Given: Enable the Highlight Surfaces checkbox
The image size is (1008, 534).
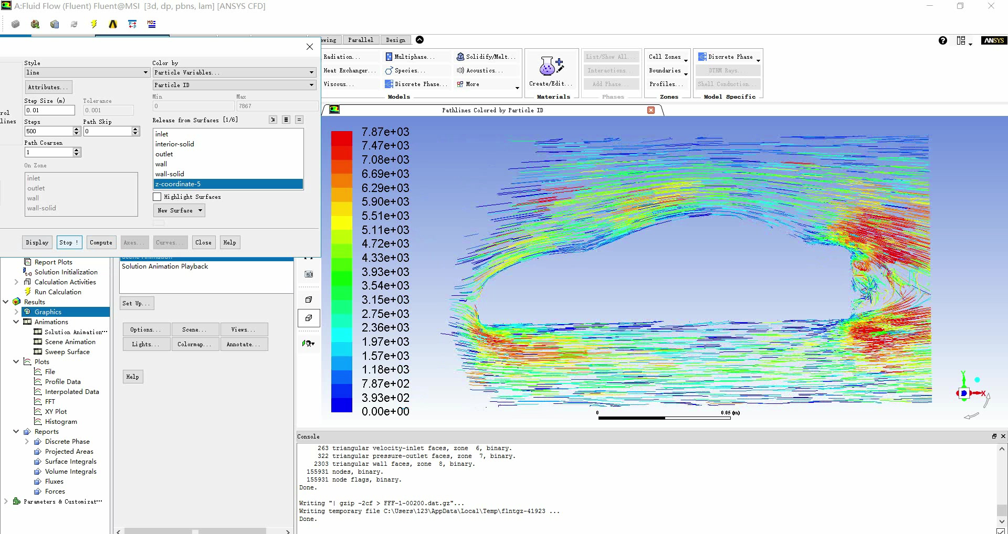Looking at the screenshot, I should [x=157, y=197].
